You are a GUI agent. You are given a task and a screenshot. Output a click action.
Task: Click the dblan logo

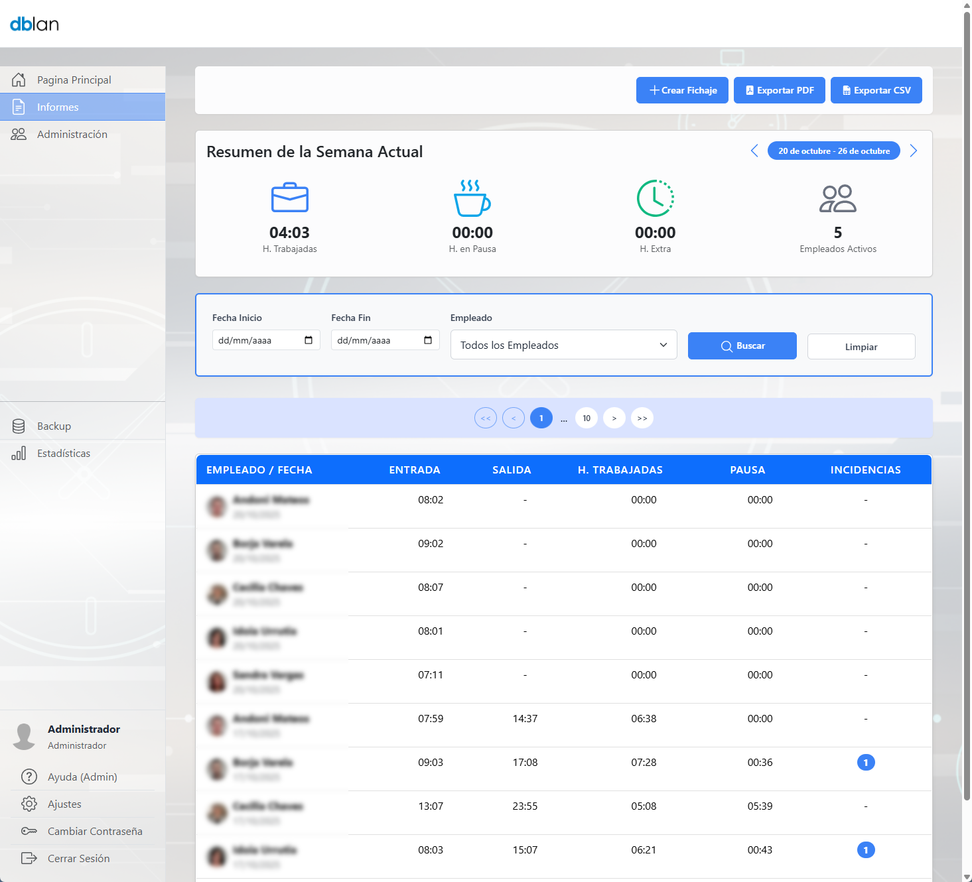coord(35,25)
